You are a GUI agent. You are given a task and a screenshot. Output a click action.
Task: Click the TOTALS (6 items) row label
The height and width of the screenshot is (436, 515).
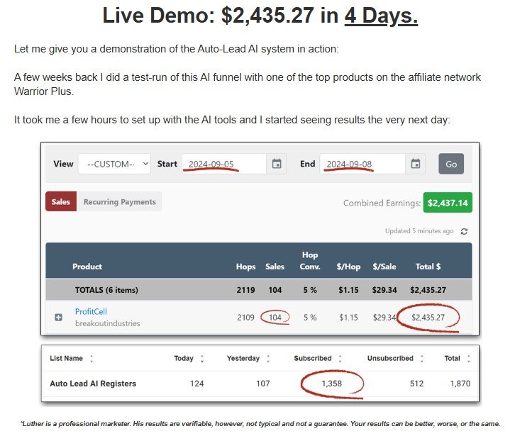click(106, 290)
